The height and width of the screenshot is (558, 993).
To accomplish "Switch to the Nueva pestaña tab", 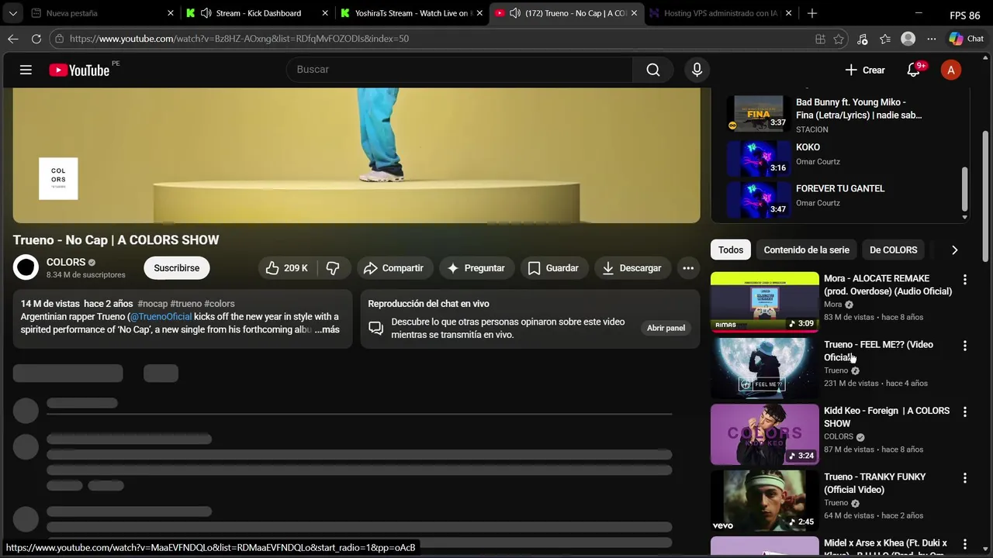I will click(x=101, y=13).
